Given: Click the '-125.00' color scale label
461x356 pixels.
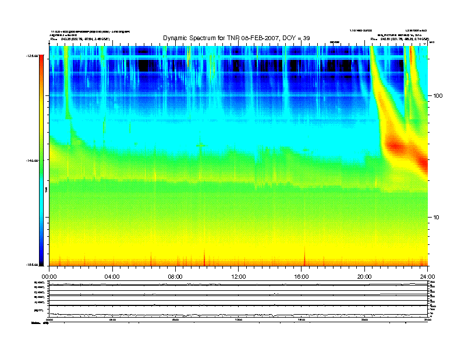Looking at the screenshot, I should (x=32, y=56).
